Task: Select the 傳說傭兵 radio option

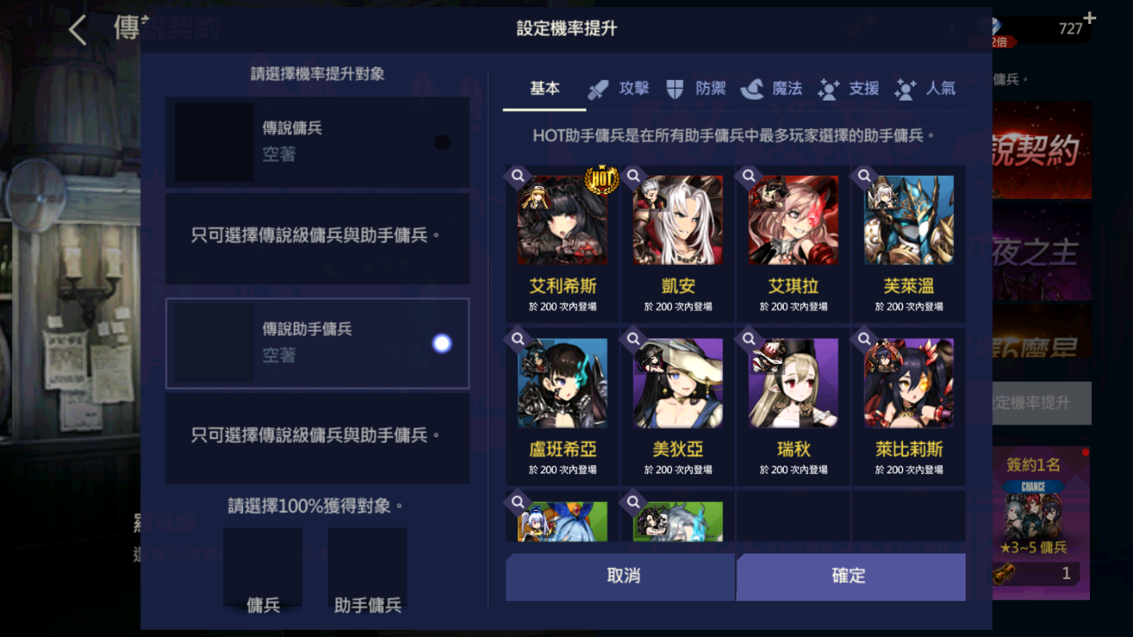Action: click(x=442, y=142)
